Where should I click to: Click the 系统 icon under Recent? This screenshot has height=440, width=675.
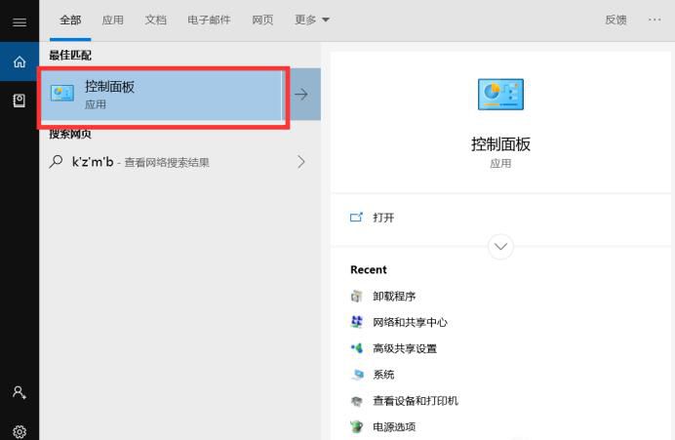(x=356, y=375)
